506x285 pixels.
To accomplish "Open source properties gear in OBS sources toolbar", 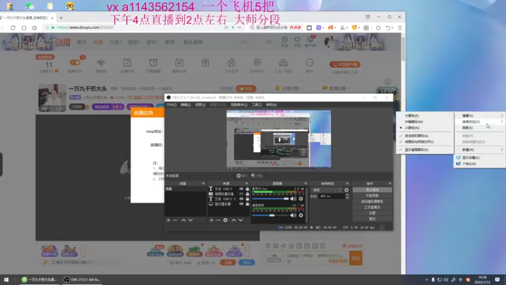I will pos(225,220).
